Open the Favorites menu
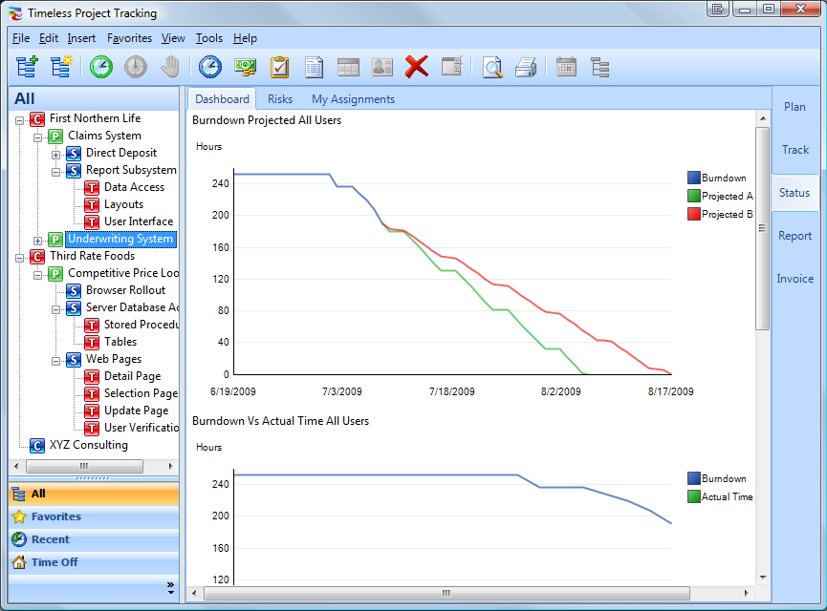 click(129, 38)
